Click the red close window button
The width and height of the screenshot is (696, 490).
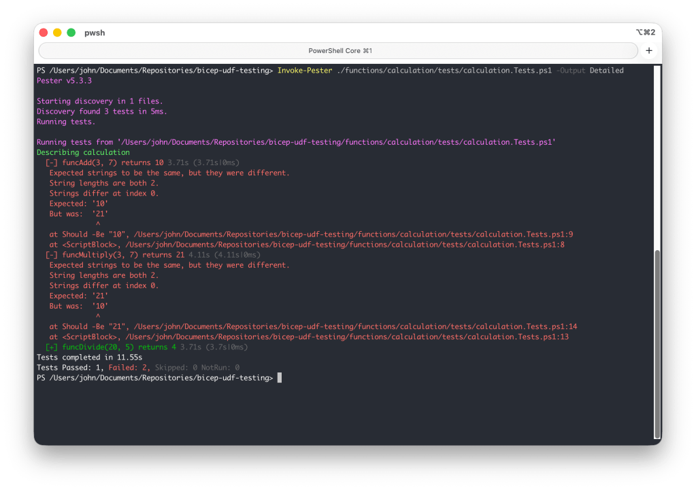[x=44, y=33]
